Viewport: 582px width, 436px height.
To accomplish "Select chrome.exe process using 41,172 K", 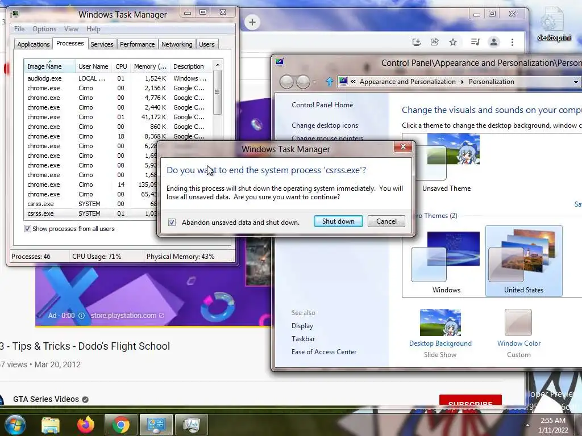I will [x=118, y=117].
